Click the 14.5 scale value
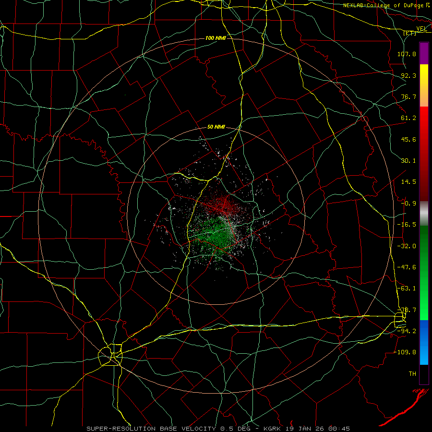Image resolution: width=432 pixels, height=432 pixels. click(408, 182)
